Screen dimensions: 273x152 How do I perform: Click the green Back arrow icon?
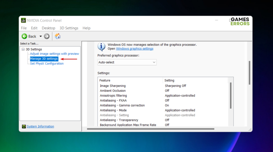24,36
